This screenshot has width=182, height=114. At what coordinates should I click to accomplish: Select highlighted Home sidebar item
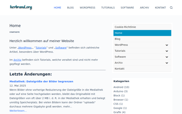point(142,33)
